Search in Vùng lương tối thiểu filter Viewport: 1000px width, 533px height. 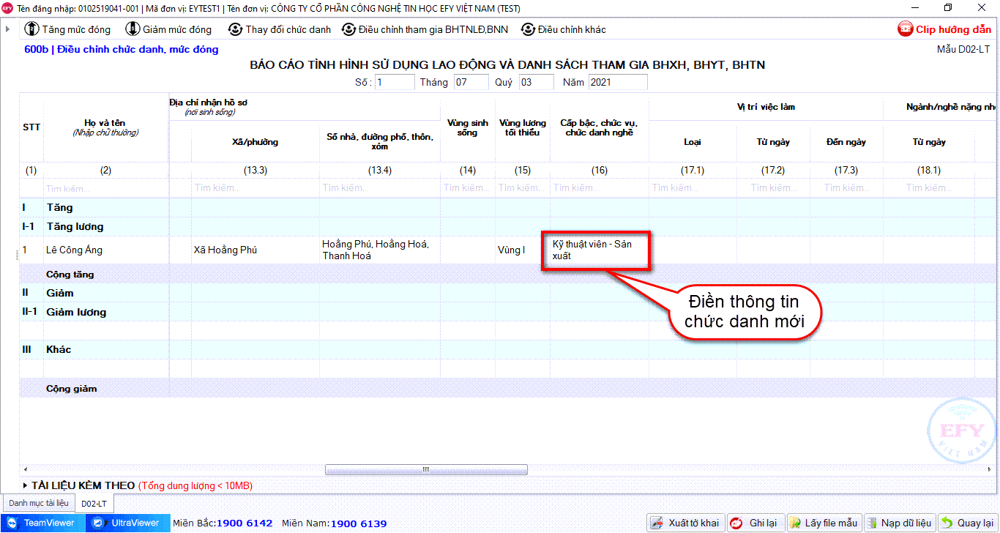(522, 188)
